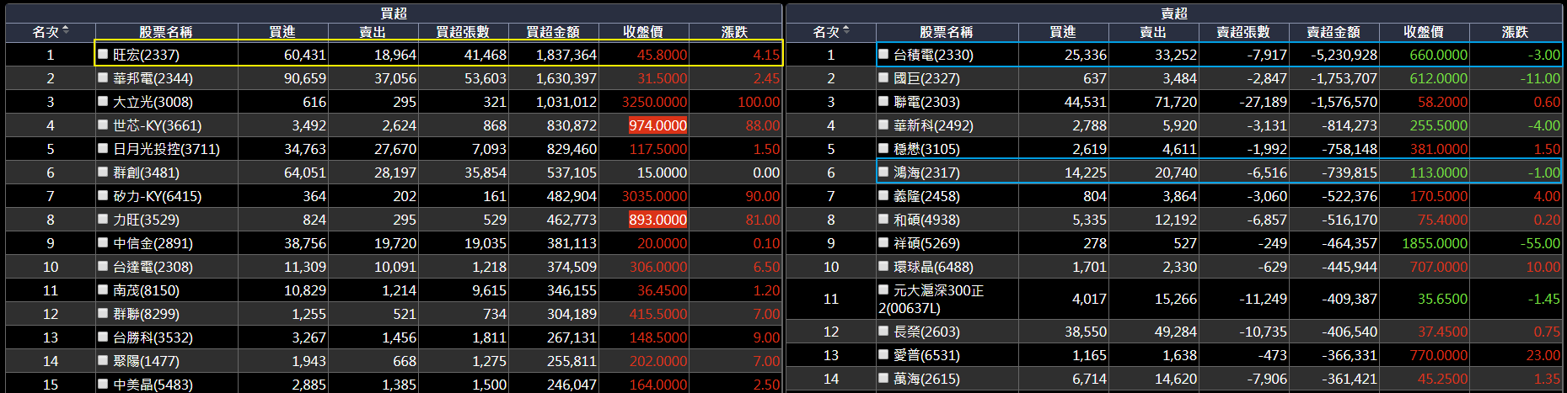Viewport: 1567px width, 393px height.
Task: Open stock 穩懋(3105)
Action: [927, 149]
